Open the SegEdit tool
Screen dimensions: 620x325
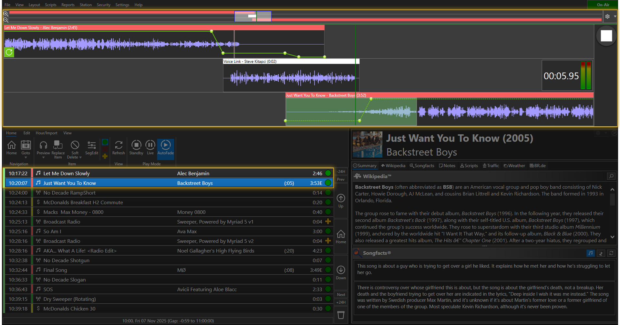pyautogui.click(x=92, y=149)
